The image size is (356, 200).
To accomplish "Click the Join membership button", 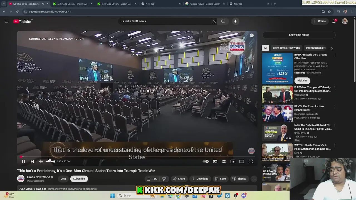I will 63,179.
